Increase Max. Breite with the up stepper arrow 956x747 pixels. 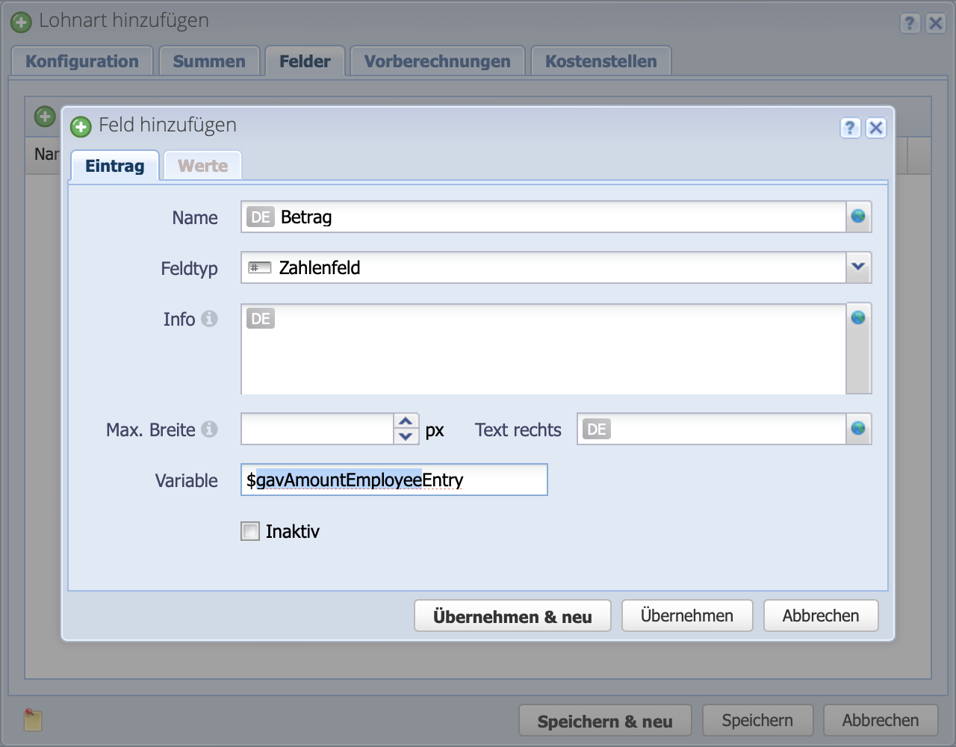404,422
